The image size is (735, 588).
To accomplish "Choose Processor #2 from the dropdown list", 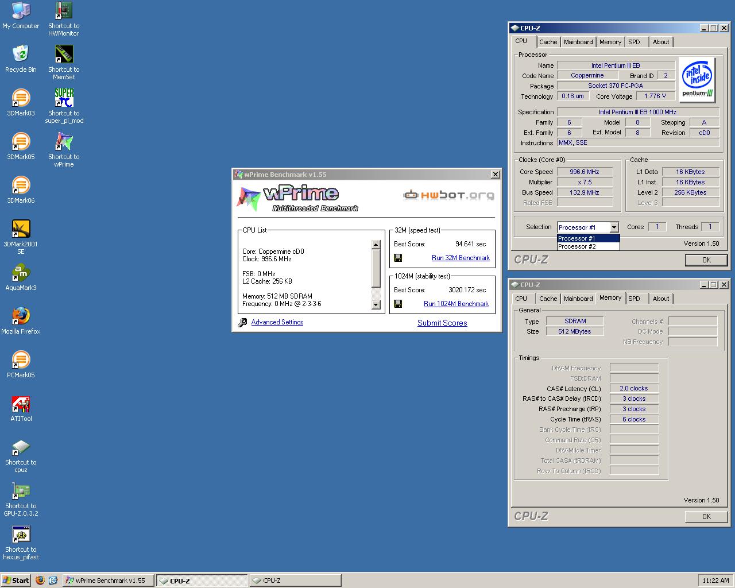I will (589, 246).
